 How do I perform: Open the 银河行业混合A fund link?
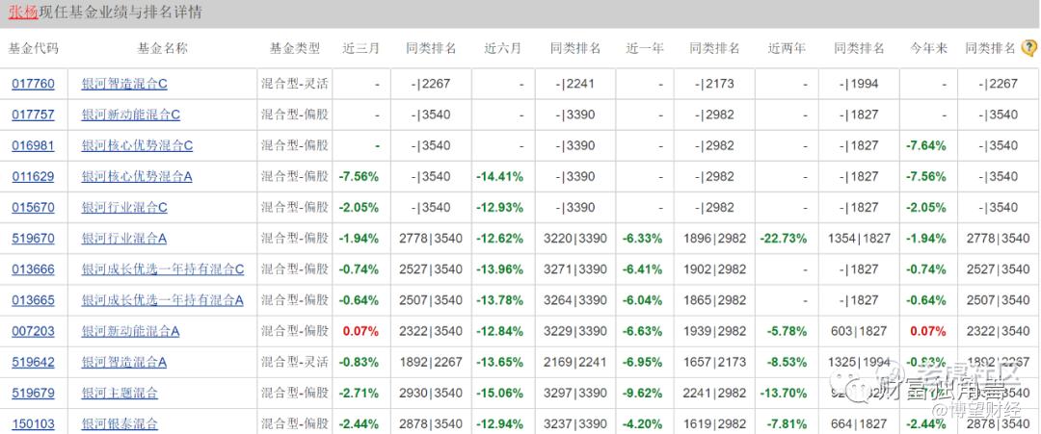(x=124, y=238)
